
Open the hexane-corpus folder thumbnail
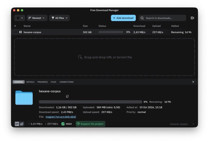click(24, 98)
